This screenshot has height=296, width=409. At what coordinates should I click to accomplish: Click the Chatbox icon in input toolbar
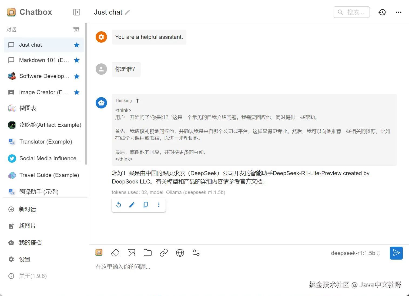(99, 253)
